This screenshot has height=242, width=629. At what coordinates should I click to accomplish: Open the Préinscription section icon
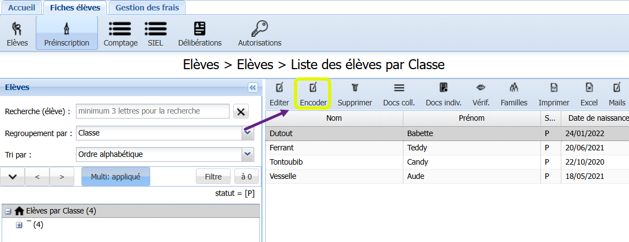pyautogui.click(x=67, y=29)
